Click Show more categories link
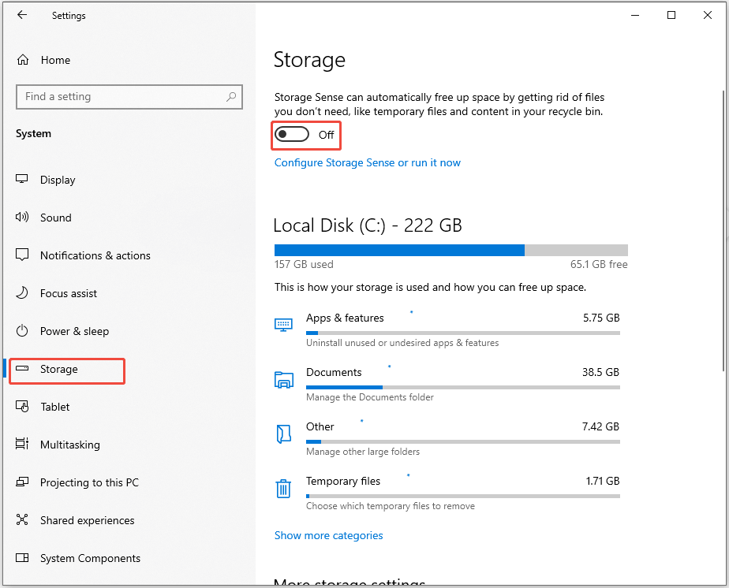This screenshot has width=729, height=588. 328,535
